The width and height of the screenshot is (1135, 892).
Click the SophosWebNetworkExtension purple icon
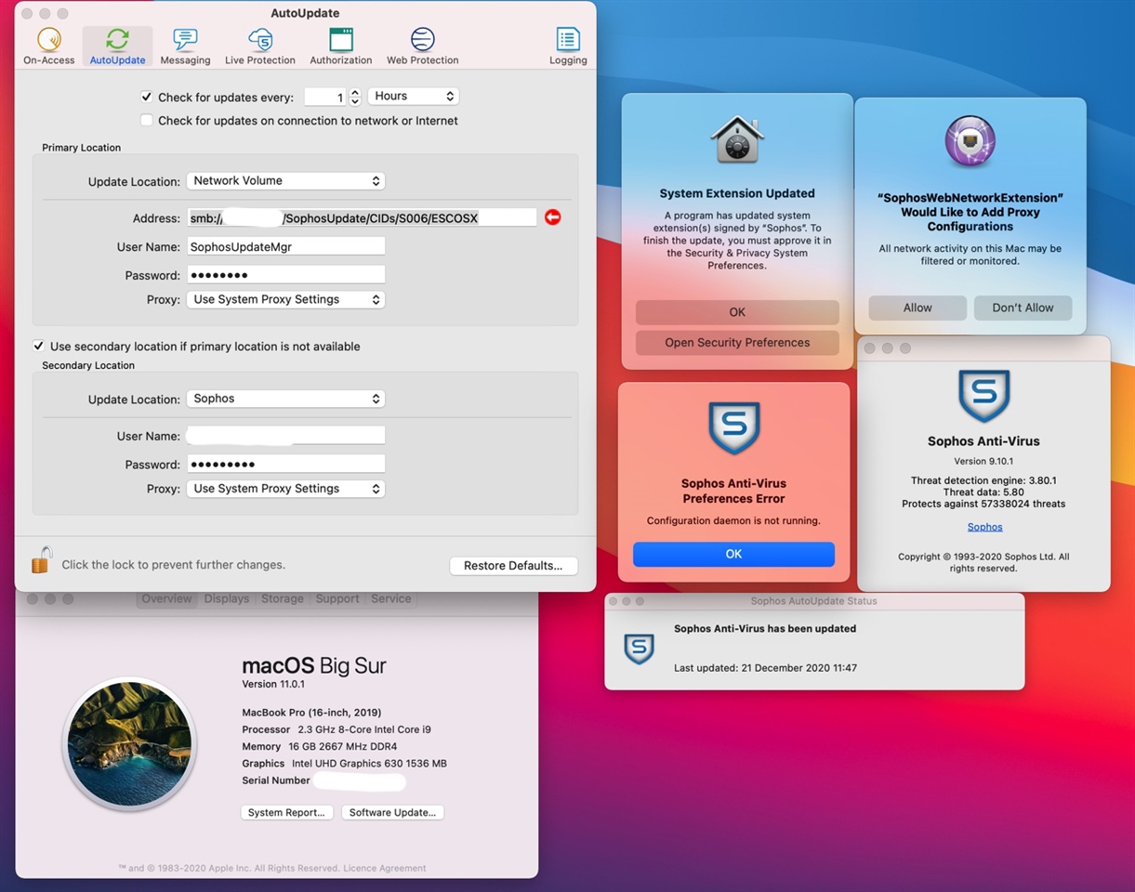coord(970,142)
